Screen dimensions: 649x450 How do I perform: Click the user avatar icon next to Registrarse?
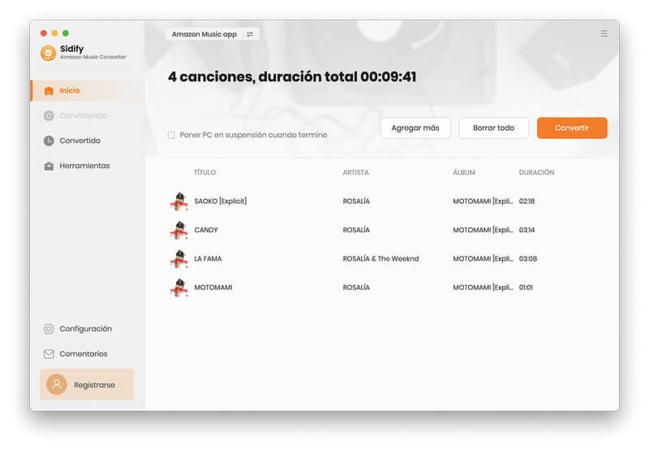pyautogui.click(x=57, y=384)
